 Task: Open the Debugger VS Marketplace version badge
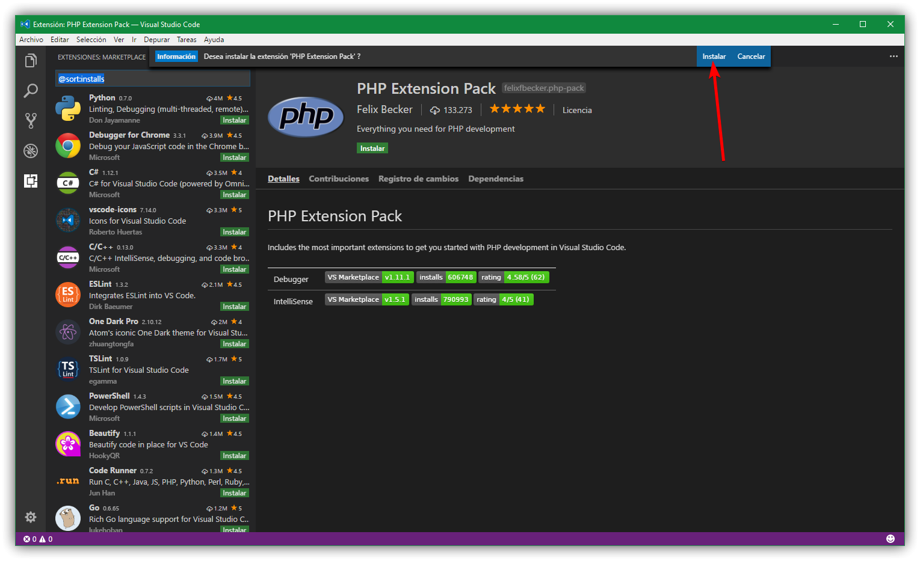point(369,277)
